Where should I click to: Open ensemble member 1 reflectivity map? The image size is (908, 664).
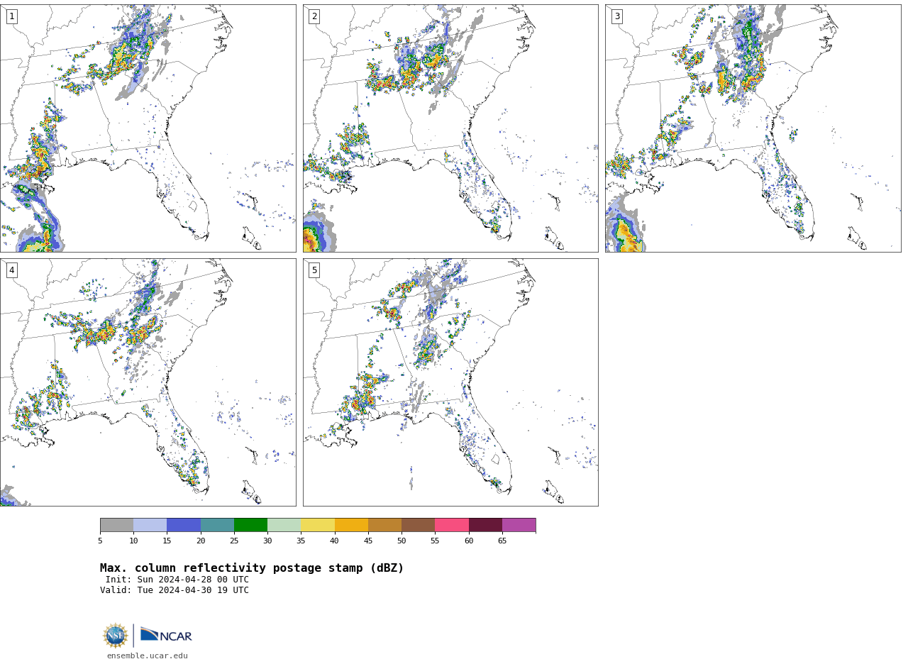tap(148, 128)
